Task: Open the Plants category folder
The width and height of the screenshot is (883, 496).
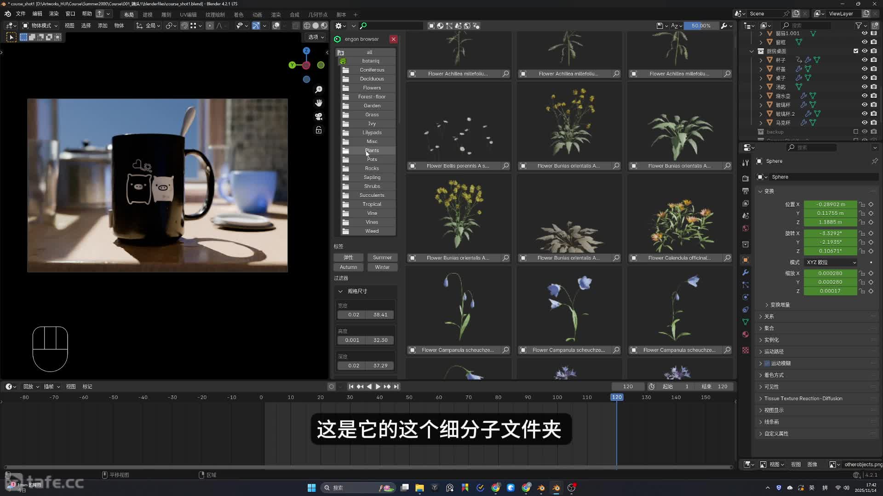Action: pyautogui.click(x=372, y=151)
